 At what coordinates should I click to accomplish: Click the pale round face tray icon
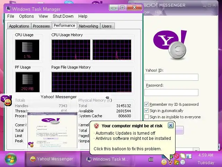(183, 162)
